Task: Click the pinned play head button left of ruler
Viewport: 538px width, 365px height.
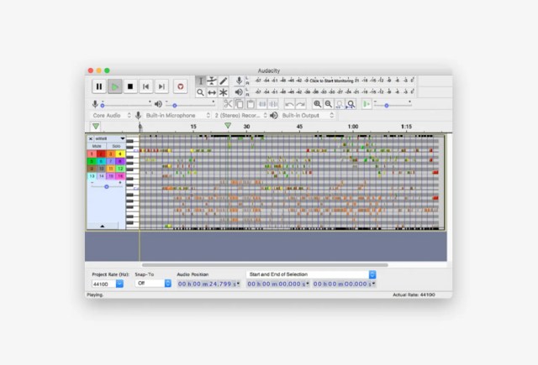Action: [96, 127]
